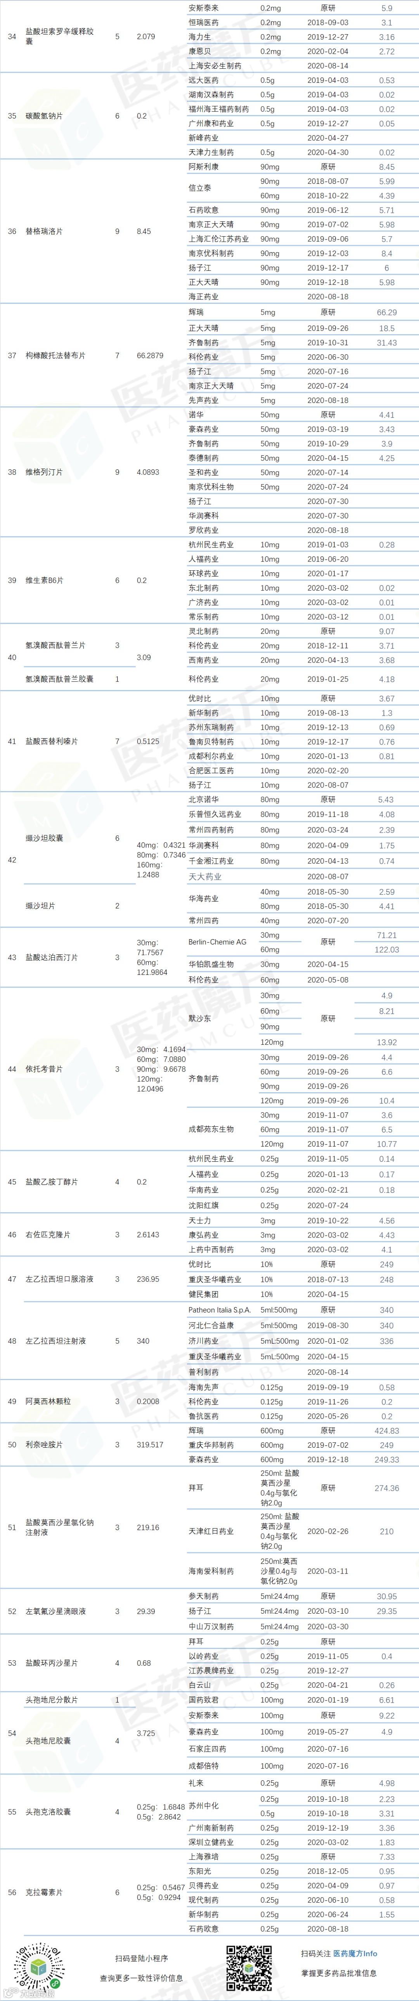
Task: Click company cell 信立泰
Action: 199,188
